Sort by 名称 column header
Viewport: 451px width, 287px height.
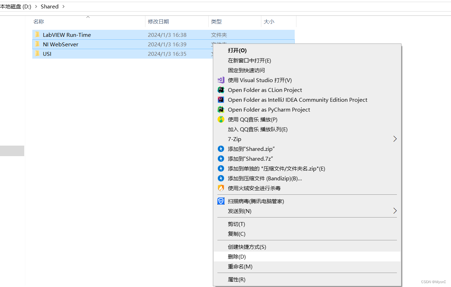pyautogui.click(x=39, y=21)
